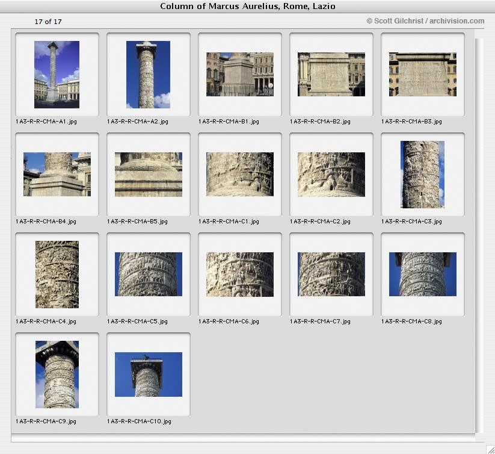Click the '17 of 17' counter text
495x454 pixels.
48,22
